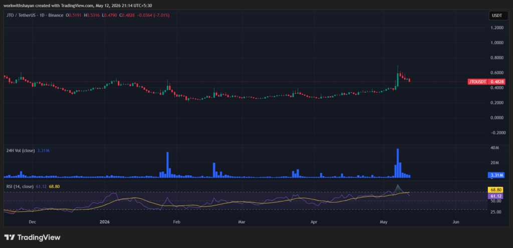Click the TradingView logo icon
This screenshot has width=513, height=248.
10,237
